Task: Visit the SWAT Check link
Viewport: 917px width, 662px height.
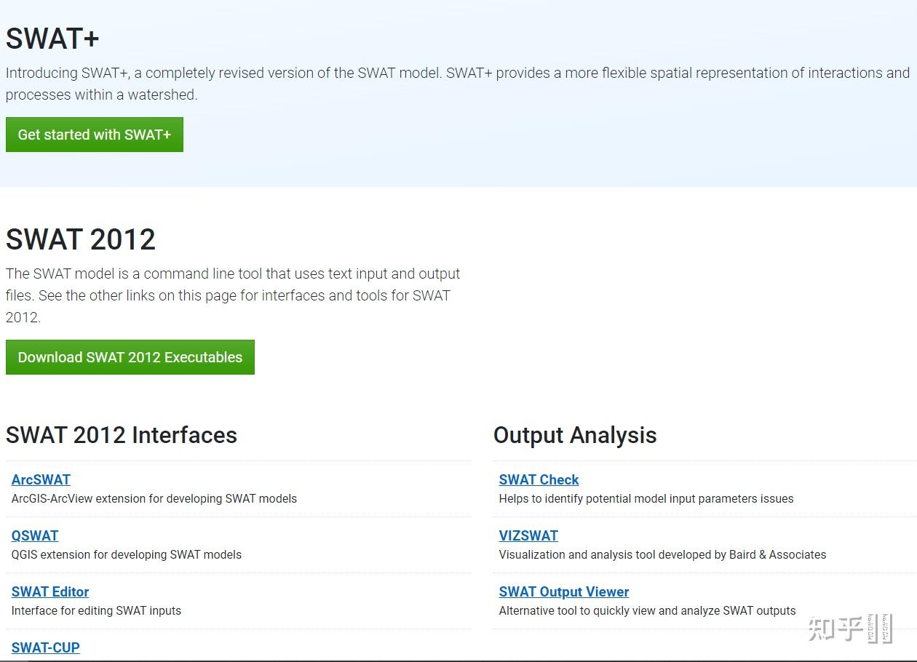Action: (539, 479)
